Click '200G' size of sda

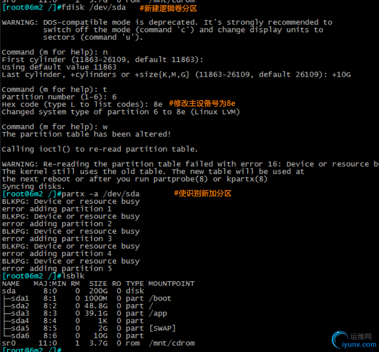pyautogui.click(x=98, y=291)
